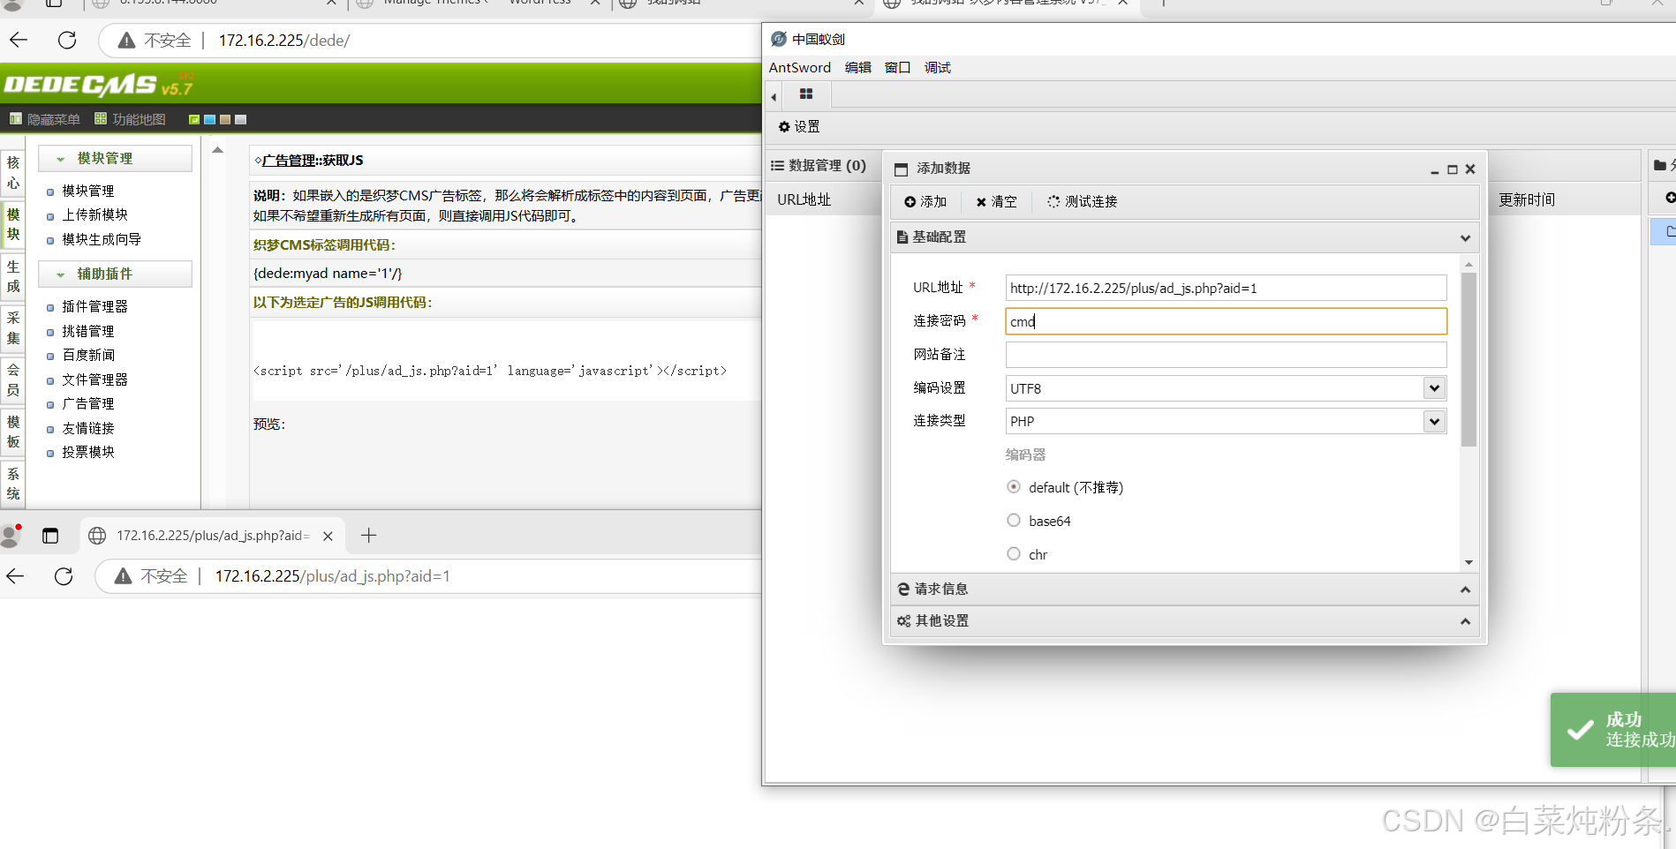Screen dimensions: 1676x849
Task: Open the AntSword 设置 gear tab
Action: point(799,126)
